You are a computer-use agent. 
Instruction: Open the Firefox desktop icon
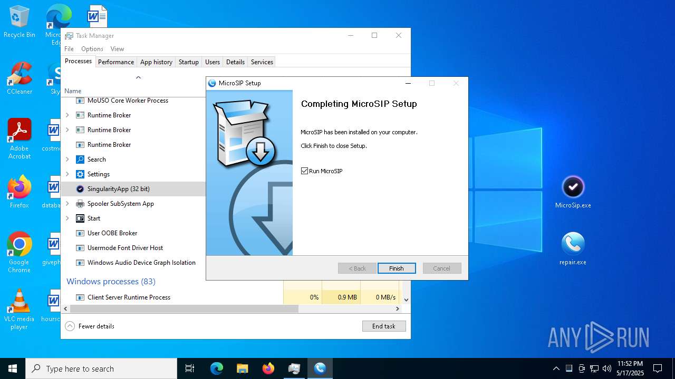[x=20, y=192]
